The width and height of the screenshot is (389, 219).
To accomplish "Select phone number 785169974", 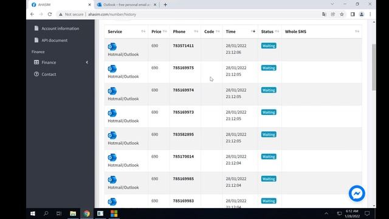I will [x=184, y=90].
